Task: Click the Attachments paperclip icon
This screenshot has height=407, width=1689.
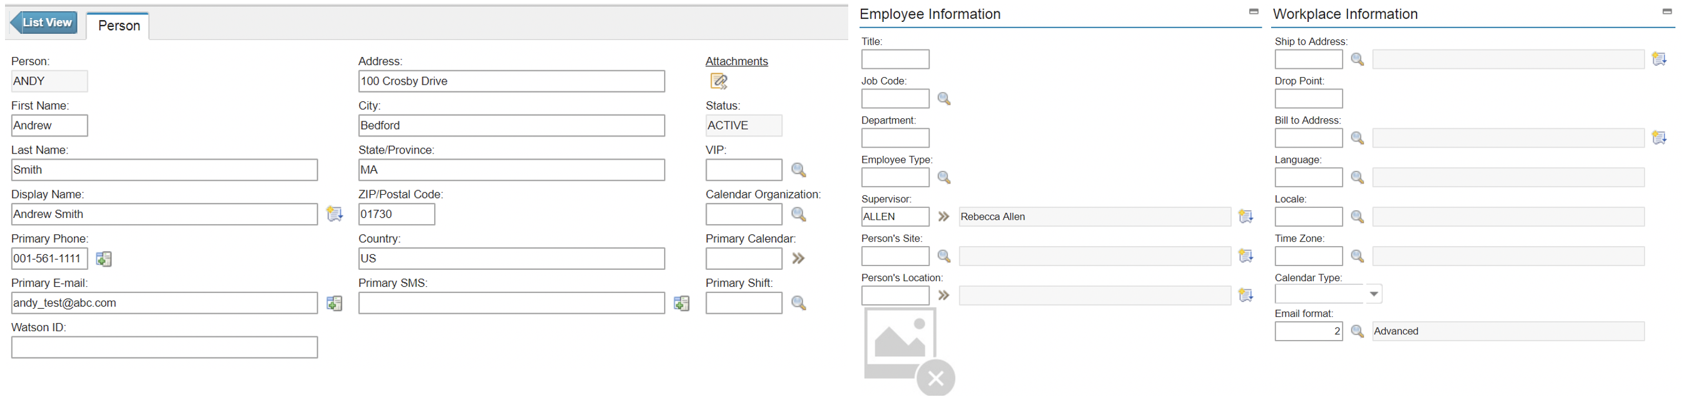Action: 719,81
